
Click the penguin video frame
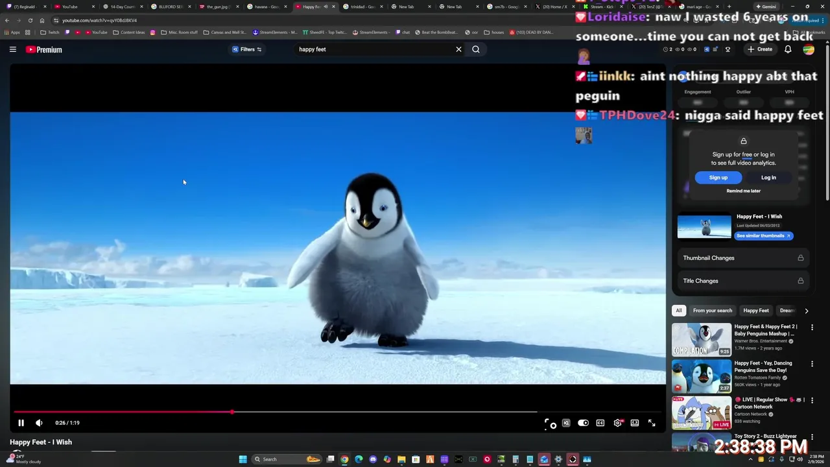tap(338, 248)
